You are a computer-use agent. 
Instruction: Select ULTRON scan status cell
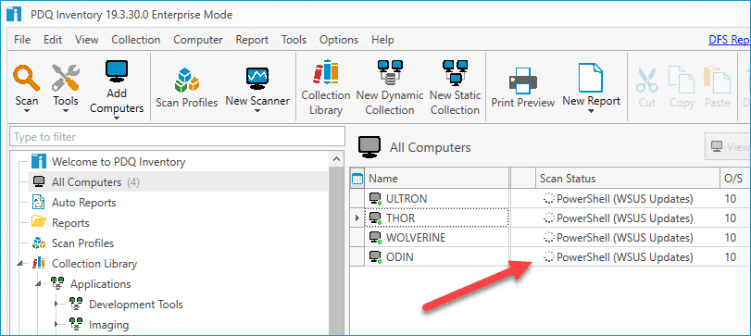click(628, 199)
